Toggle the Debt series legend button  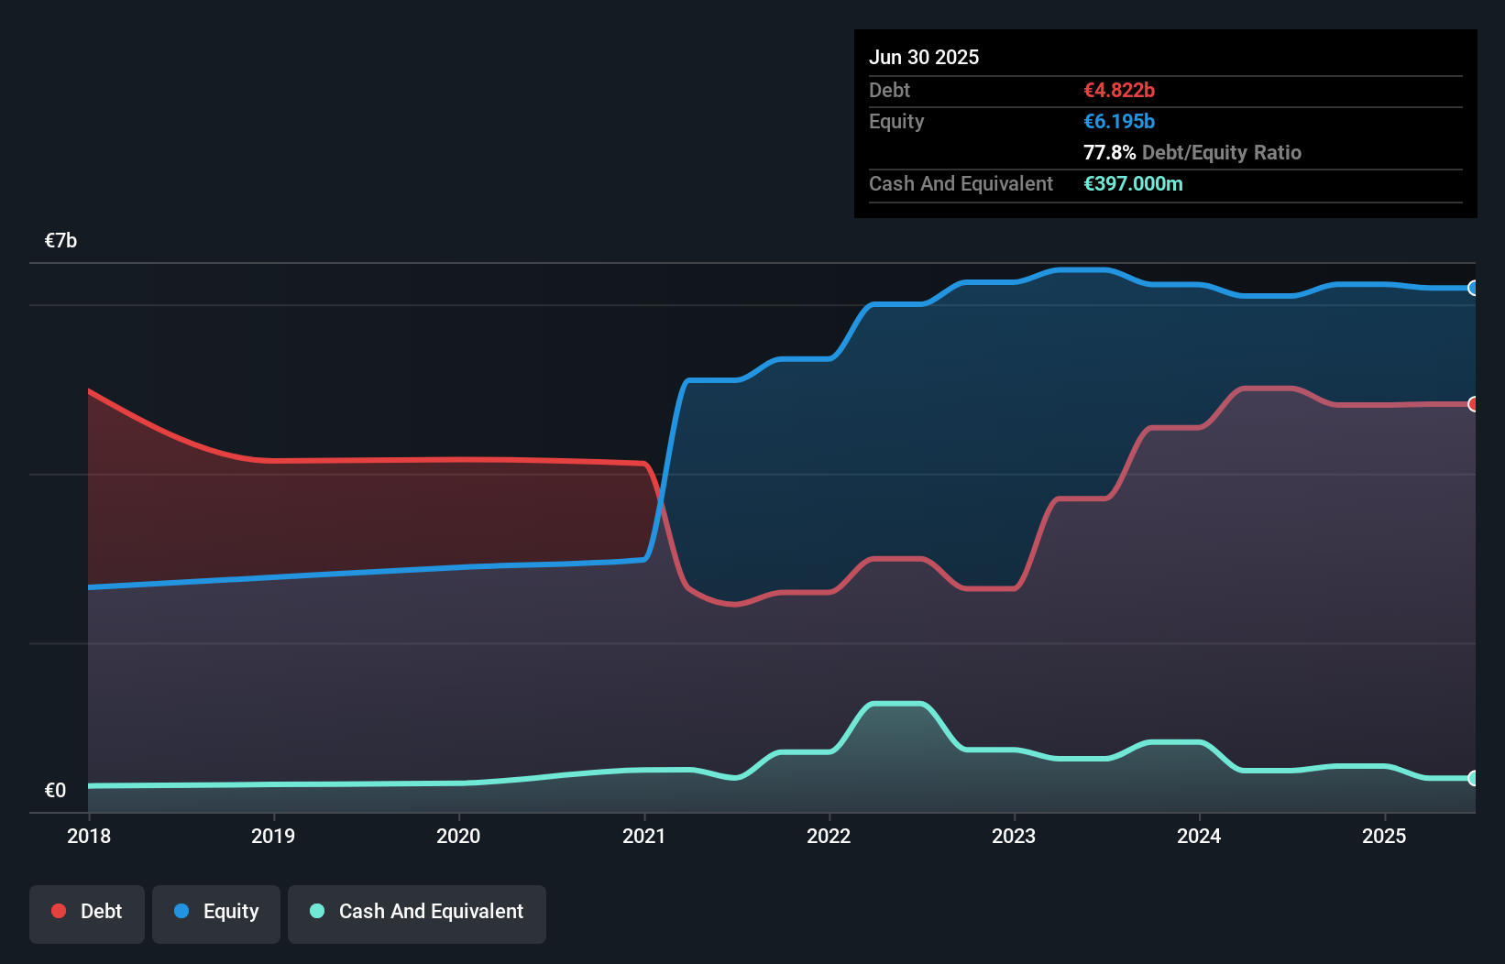pos(87,914)
